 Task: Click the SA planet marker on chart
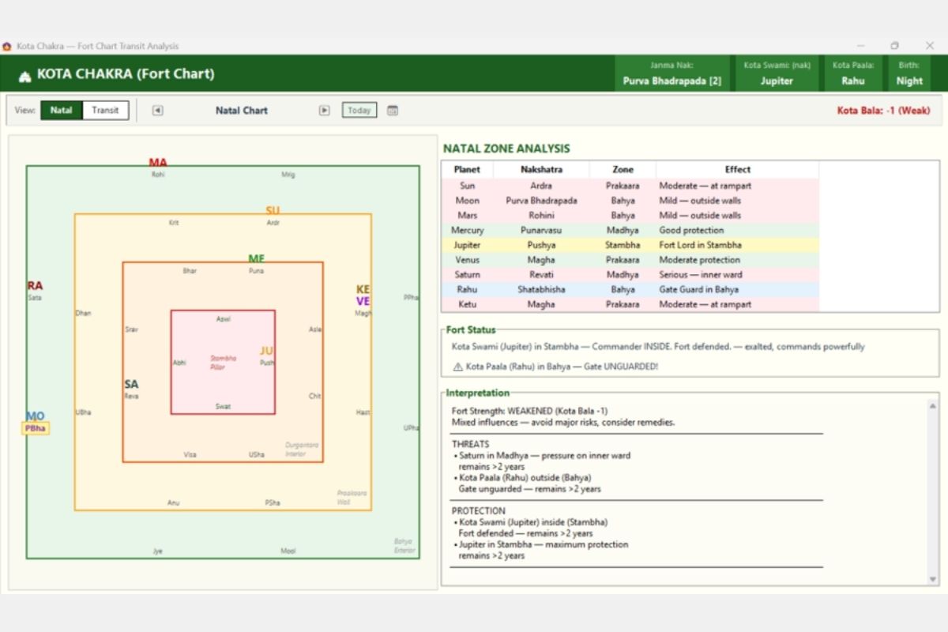pos(131,385)
